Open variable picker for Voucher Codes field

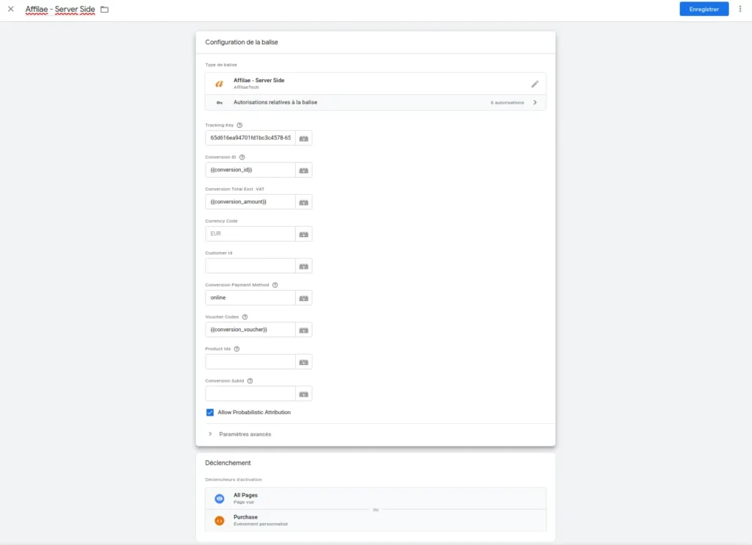(303, 330)
